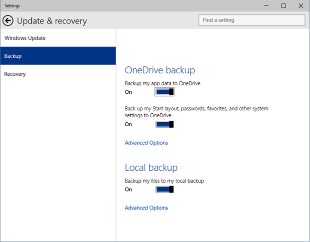The image size is (310, 242).
Task: Click the "Backup my files to my local backup" label
Action: pyautogui.click(x=164, y=181)
